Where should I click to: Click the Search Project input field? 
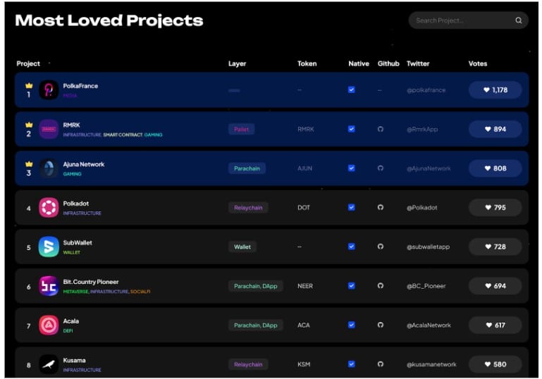[x=460, y=20]
